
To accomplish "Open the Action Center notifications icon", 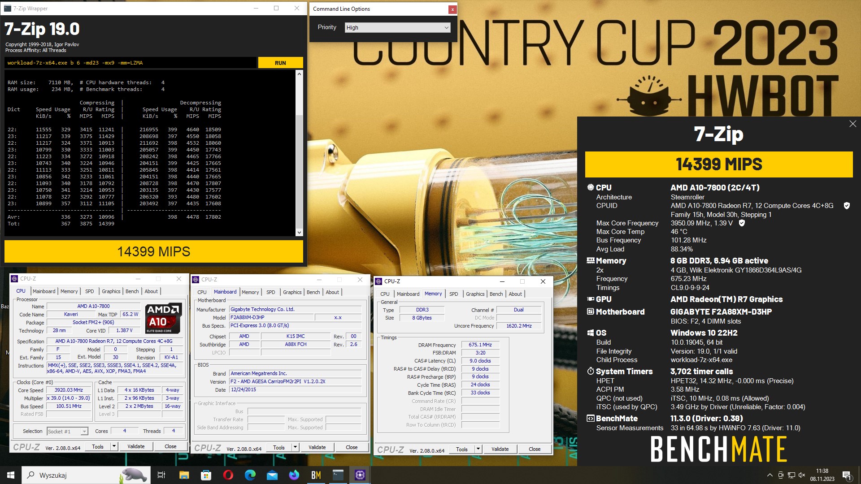I will coord(847,475).
